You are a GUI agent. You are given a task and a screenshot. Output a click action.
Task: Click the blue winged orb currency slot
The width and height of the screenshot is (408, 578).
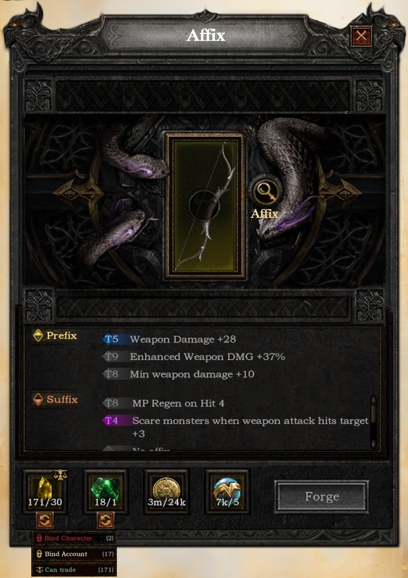click(x=227, y=491)
